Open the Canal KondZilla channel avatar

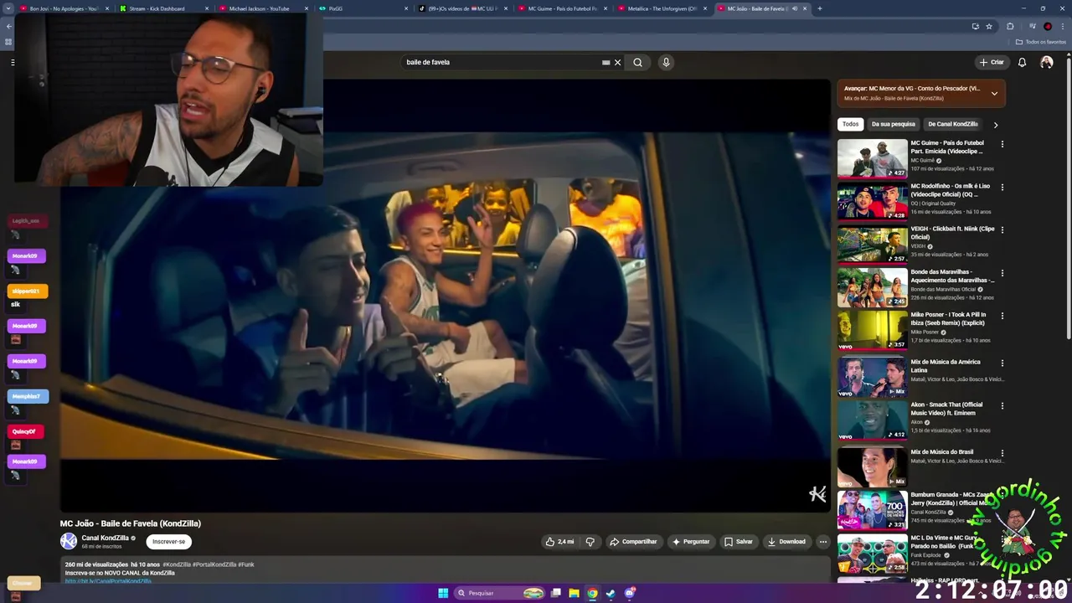pyautogui.click(x=69, y=541)
